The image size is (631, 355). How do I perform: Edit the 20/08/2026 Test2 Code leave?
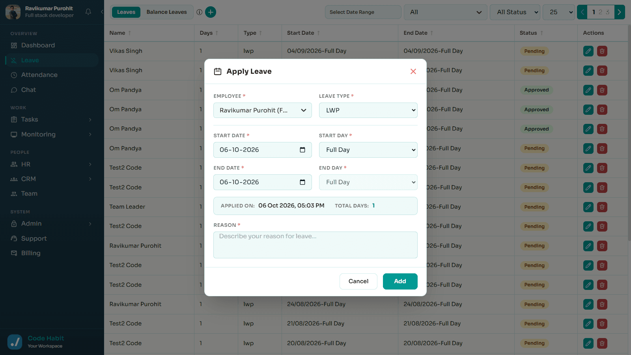click(x=588, y=344)
